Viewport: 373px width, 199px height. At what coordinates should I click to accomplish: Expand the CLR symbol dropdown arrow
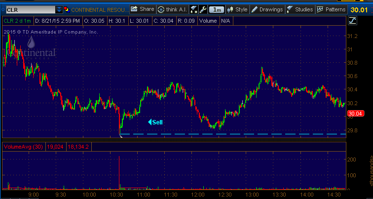click(x=59, y=9)
